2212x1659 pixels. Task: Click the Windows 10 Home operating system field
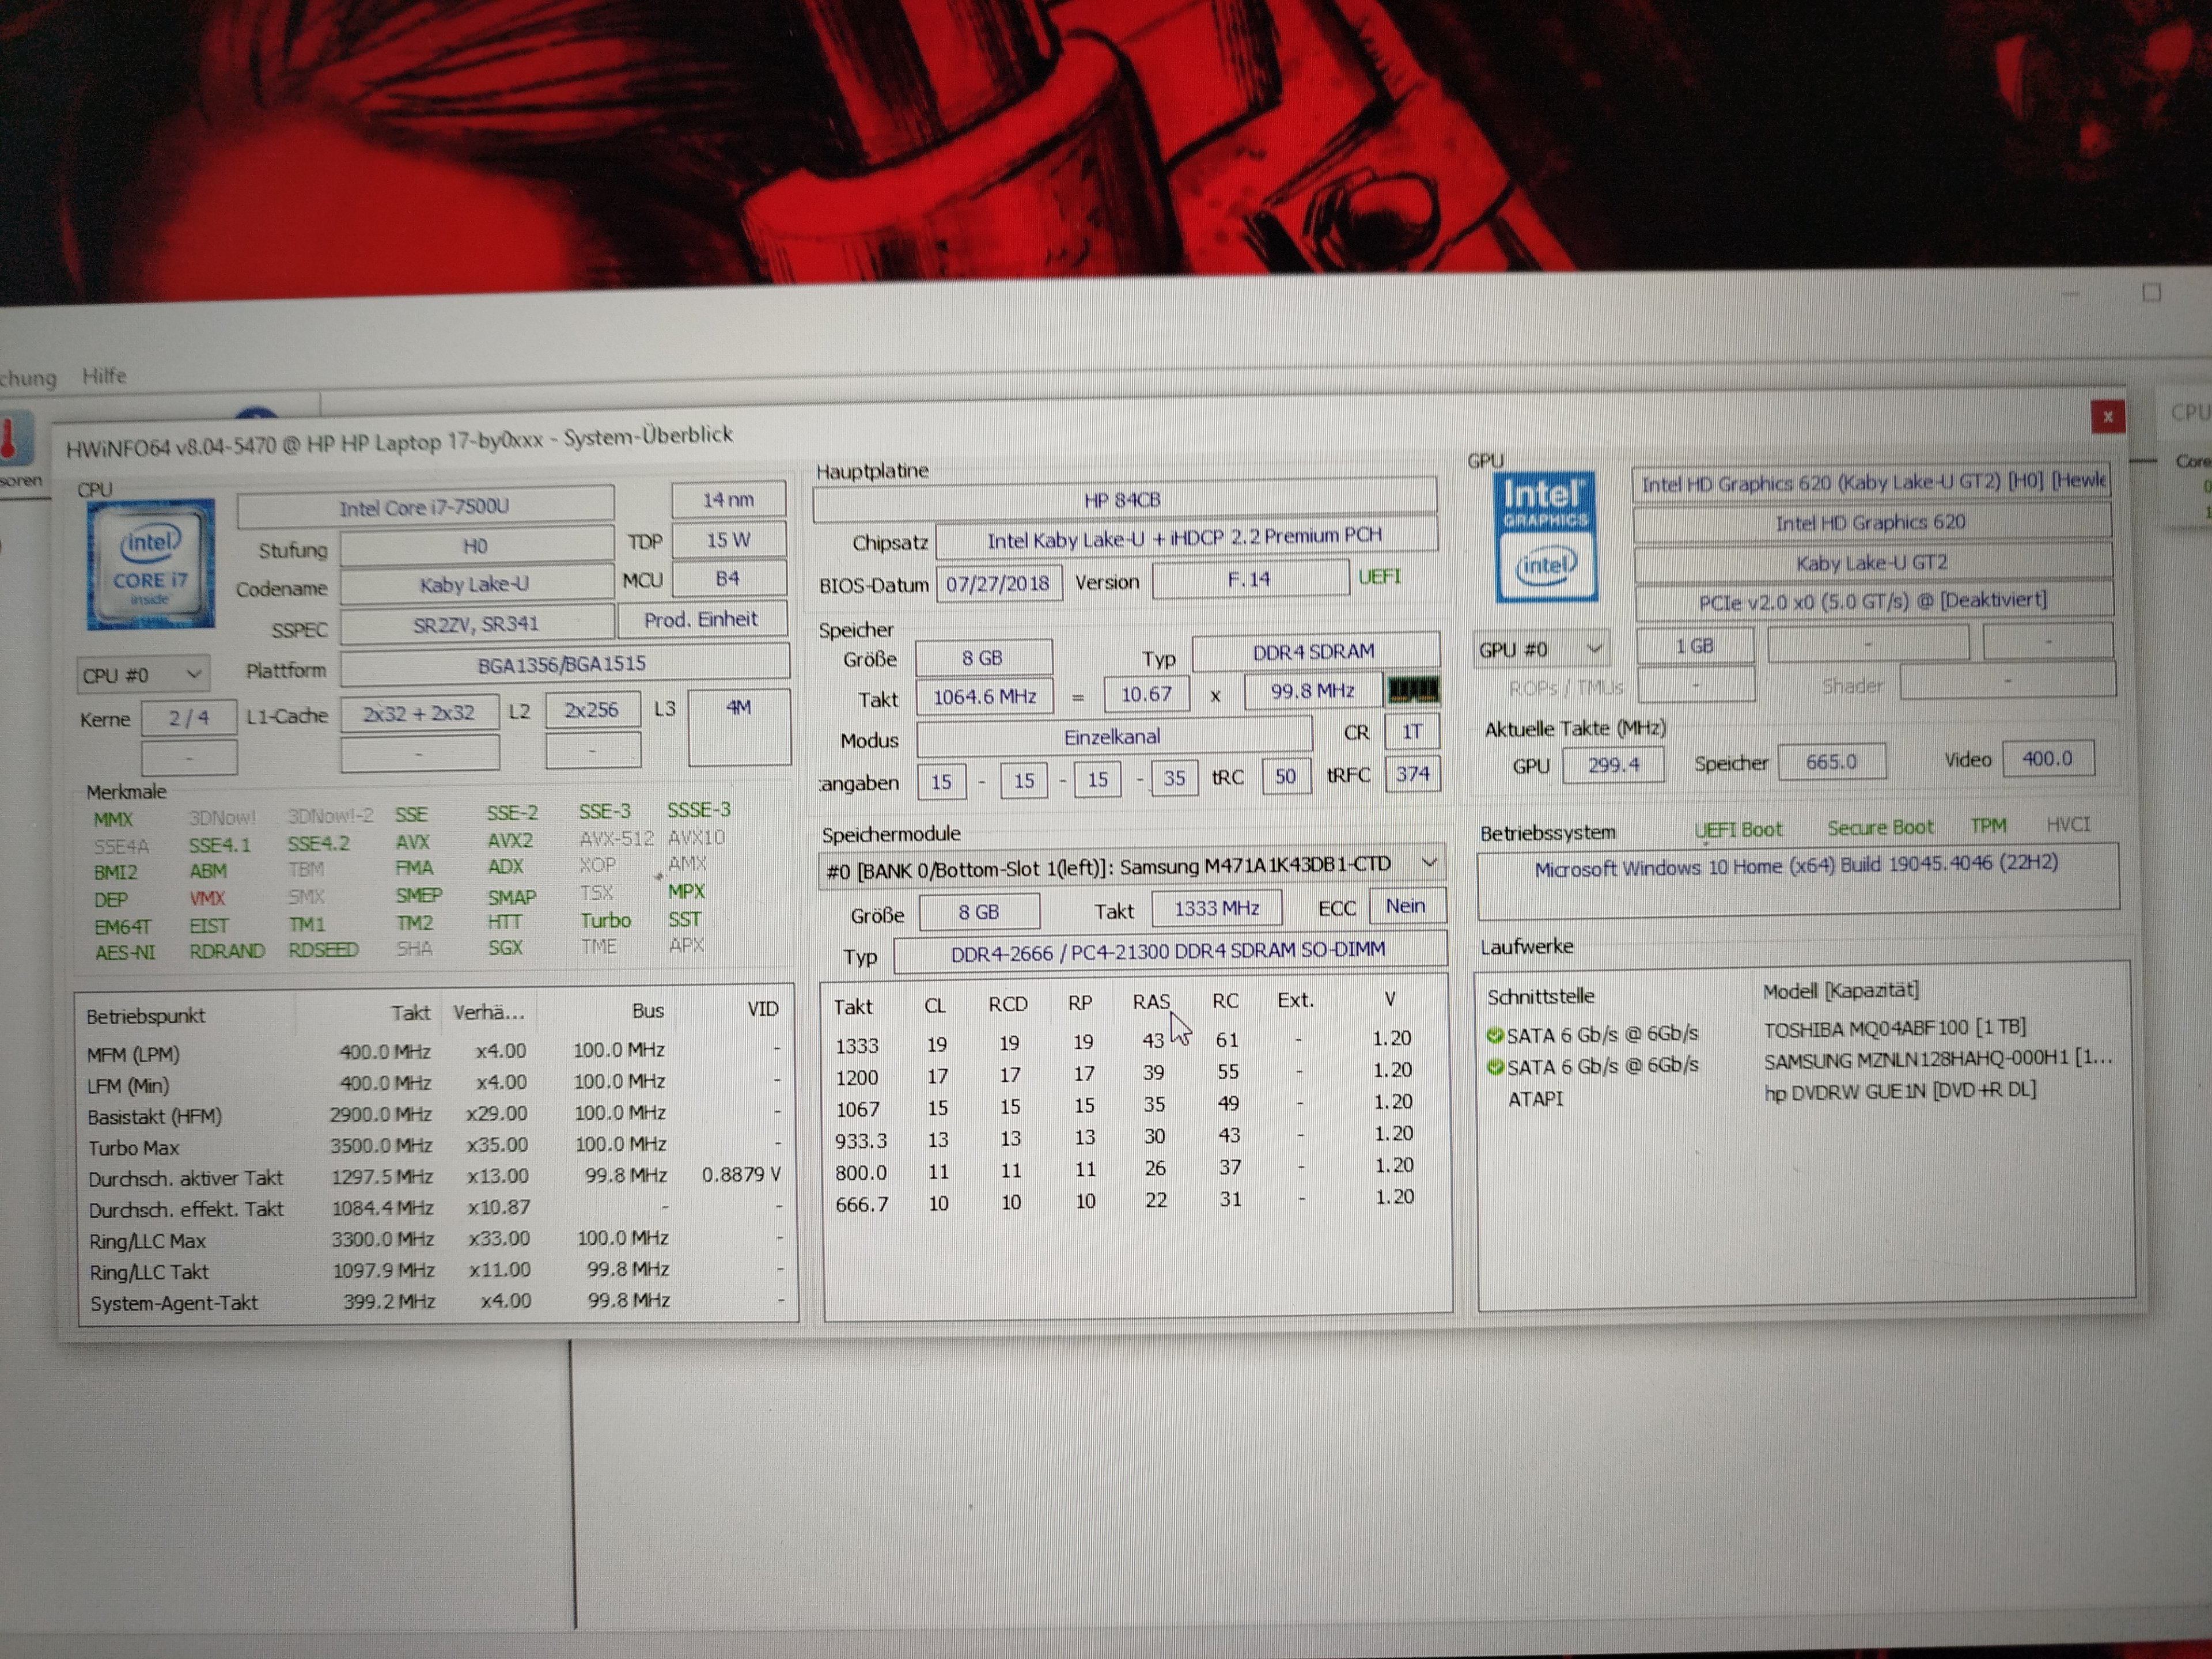click(1796, 866)
